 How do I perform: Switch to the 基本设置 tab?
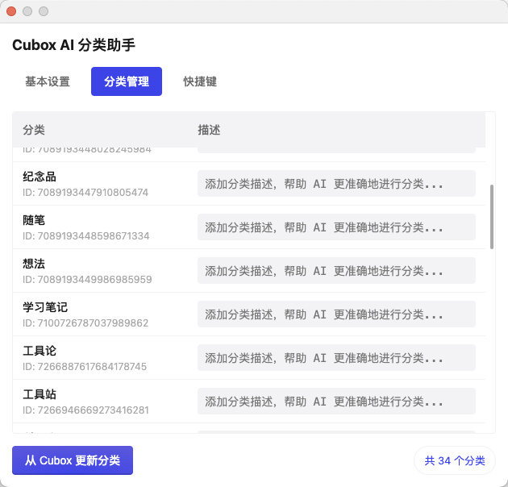[x=48, y=81]
